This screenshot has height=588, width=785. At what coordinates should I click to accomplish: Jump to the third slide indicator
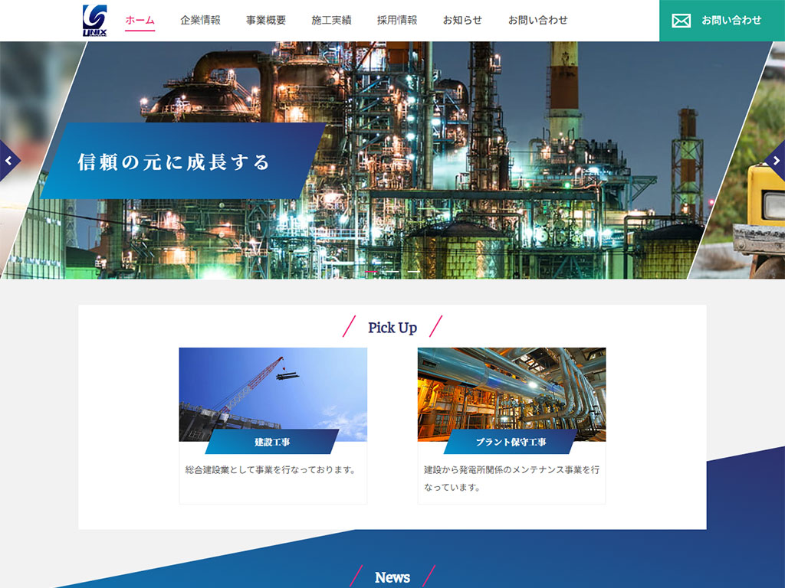pyautogui.click(x=413, y=272)
